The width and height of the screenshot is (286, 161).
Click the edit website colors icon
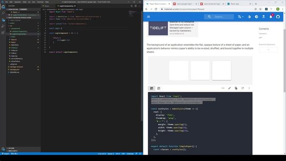click(x=249, y=17)
